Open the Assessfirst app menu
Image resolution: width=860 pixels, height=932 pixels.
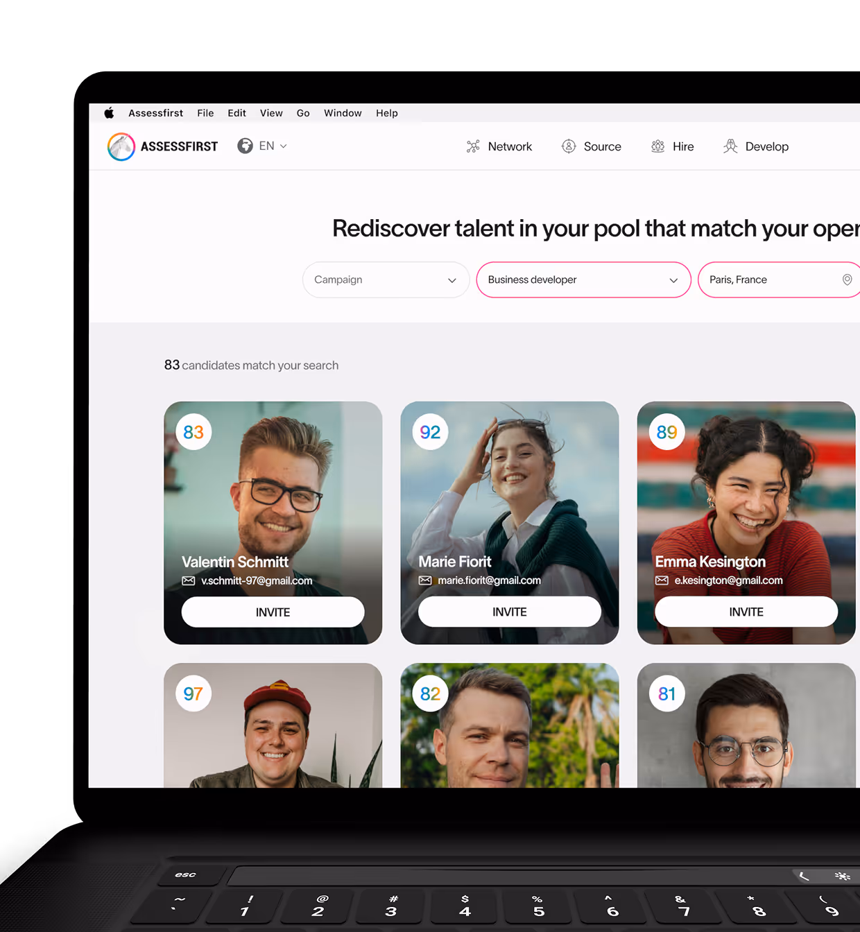(156, 113)
